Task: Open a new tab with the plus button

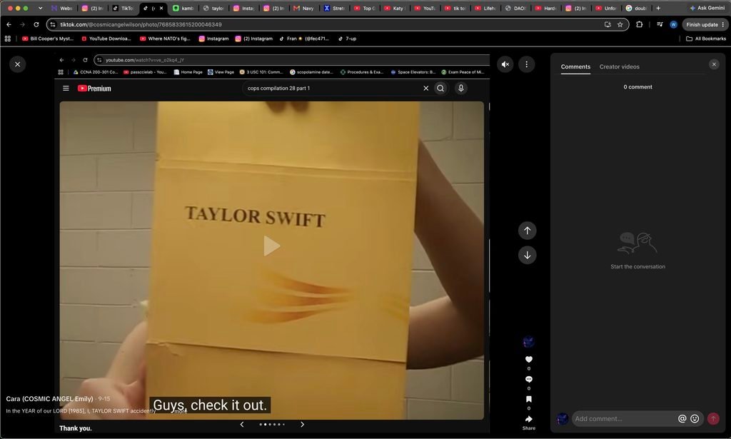Action: [658, 8]
